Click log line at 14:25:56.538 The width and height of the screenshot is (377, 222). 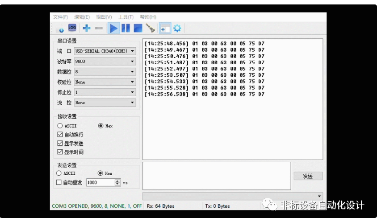pyautogui.click(x=205, y=94)
